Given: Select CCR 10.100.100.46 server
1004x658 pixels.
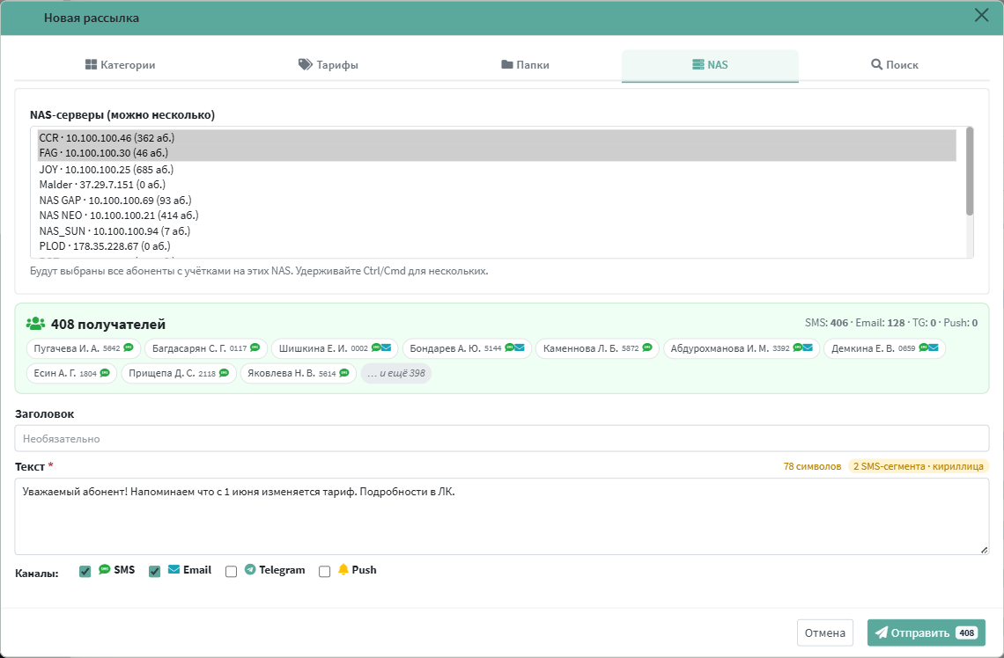Looking at the screenshot, I should [x=497, y=137].
